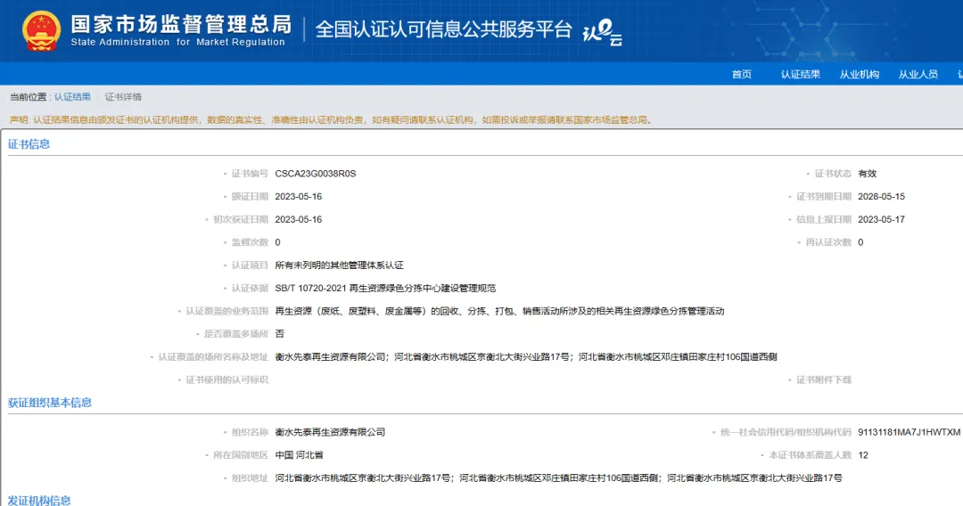Select certificate number CSCA23G0038R0S
Viewport: 963px width, 506px height.
(x=316, y=174)
